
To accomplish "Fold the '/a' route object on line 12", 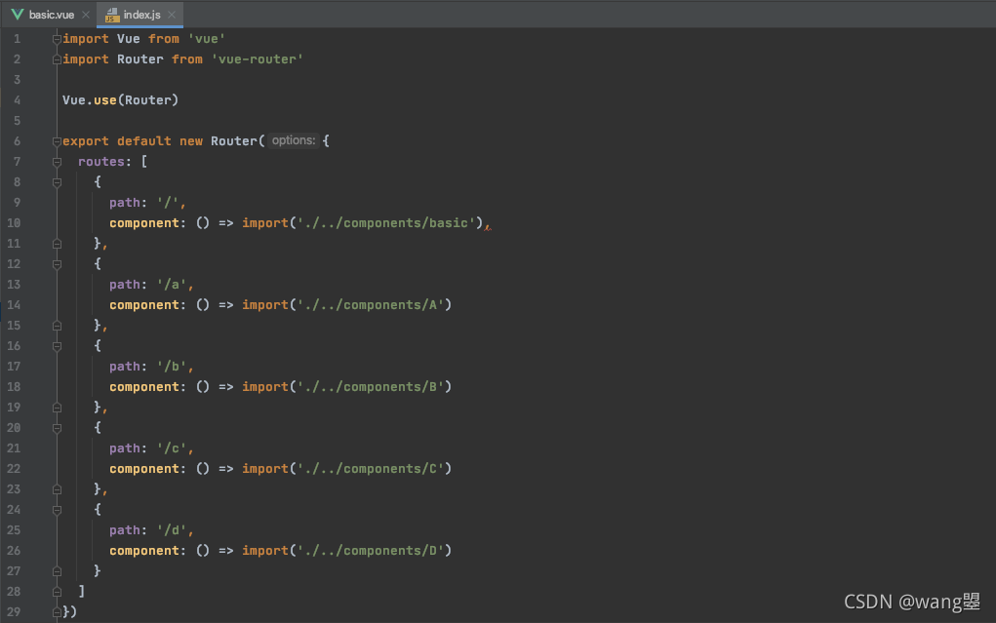I will tap(57, 264).
